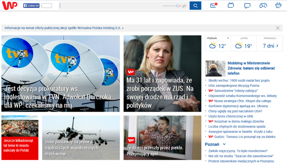
Task: Open the TV icon in header
Action: coord(230,5)
